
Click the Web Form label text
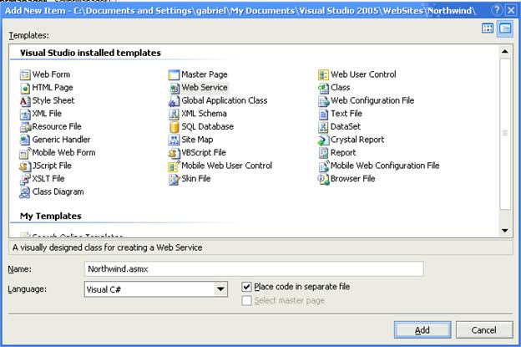pos(51,74)
